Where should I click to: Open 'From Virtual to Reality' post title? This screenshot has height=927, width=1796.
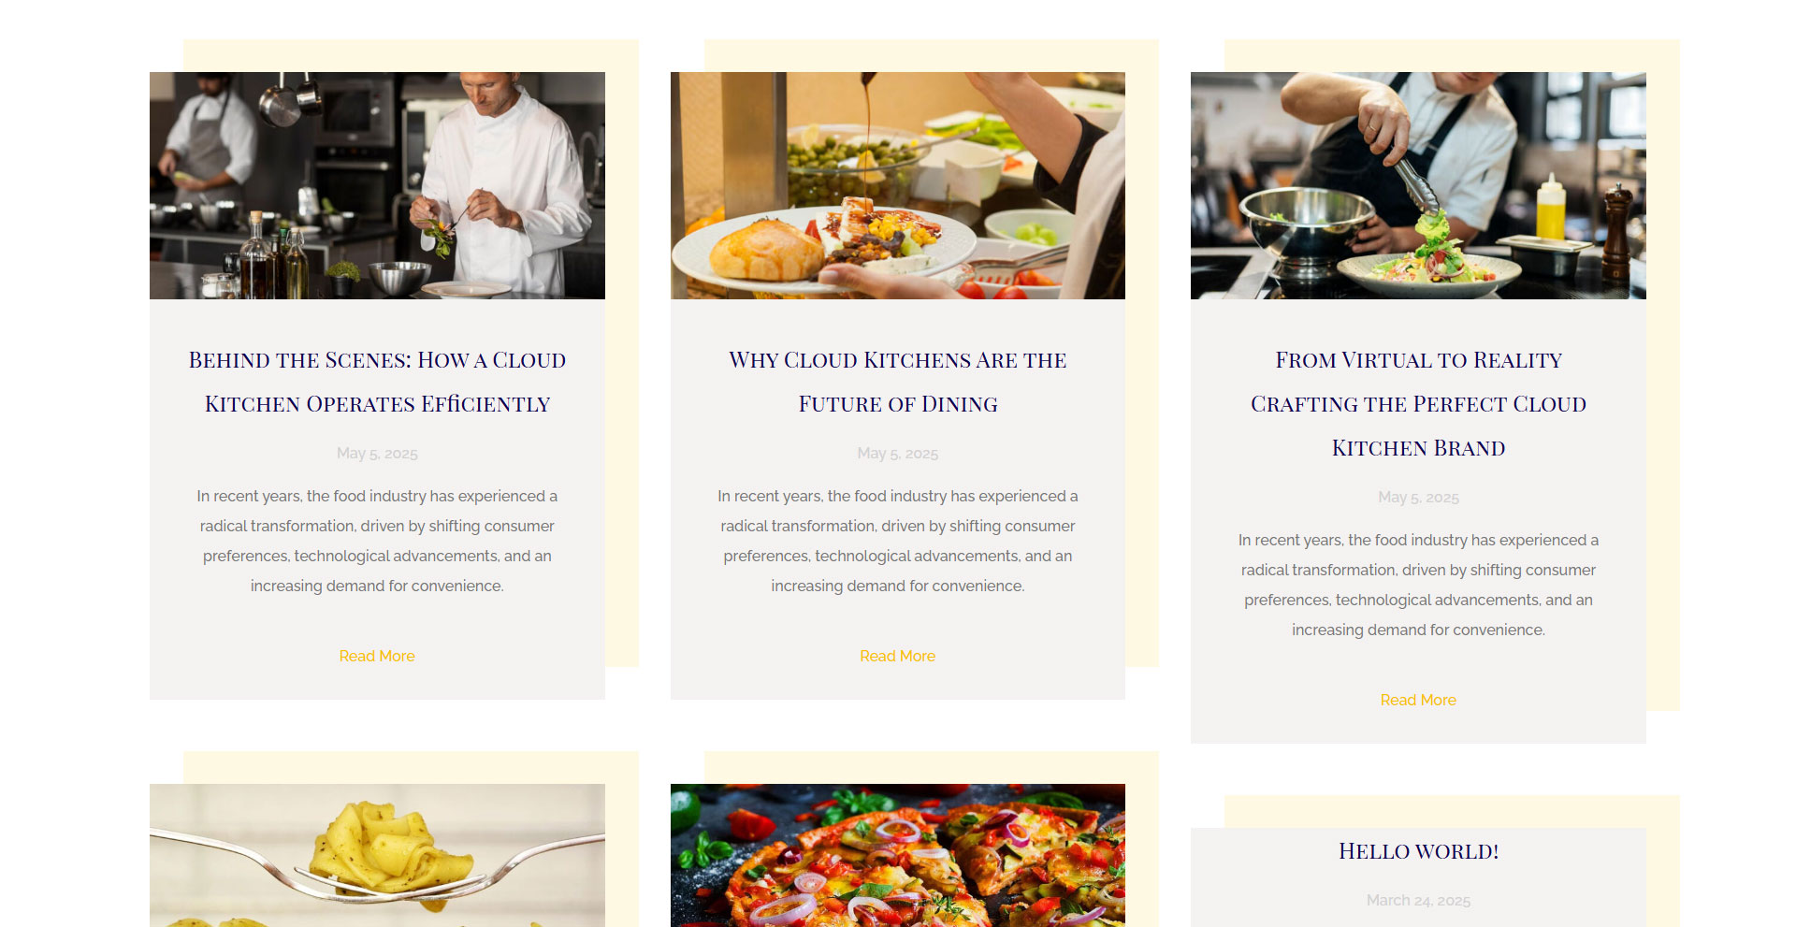[x=1418, y=403]
